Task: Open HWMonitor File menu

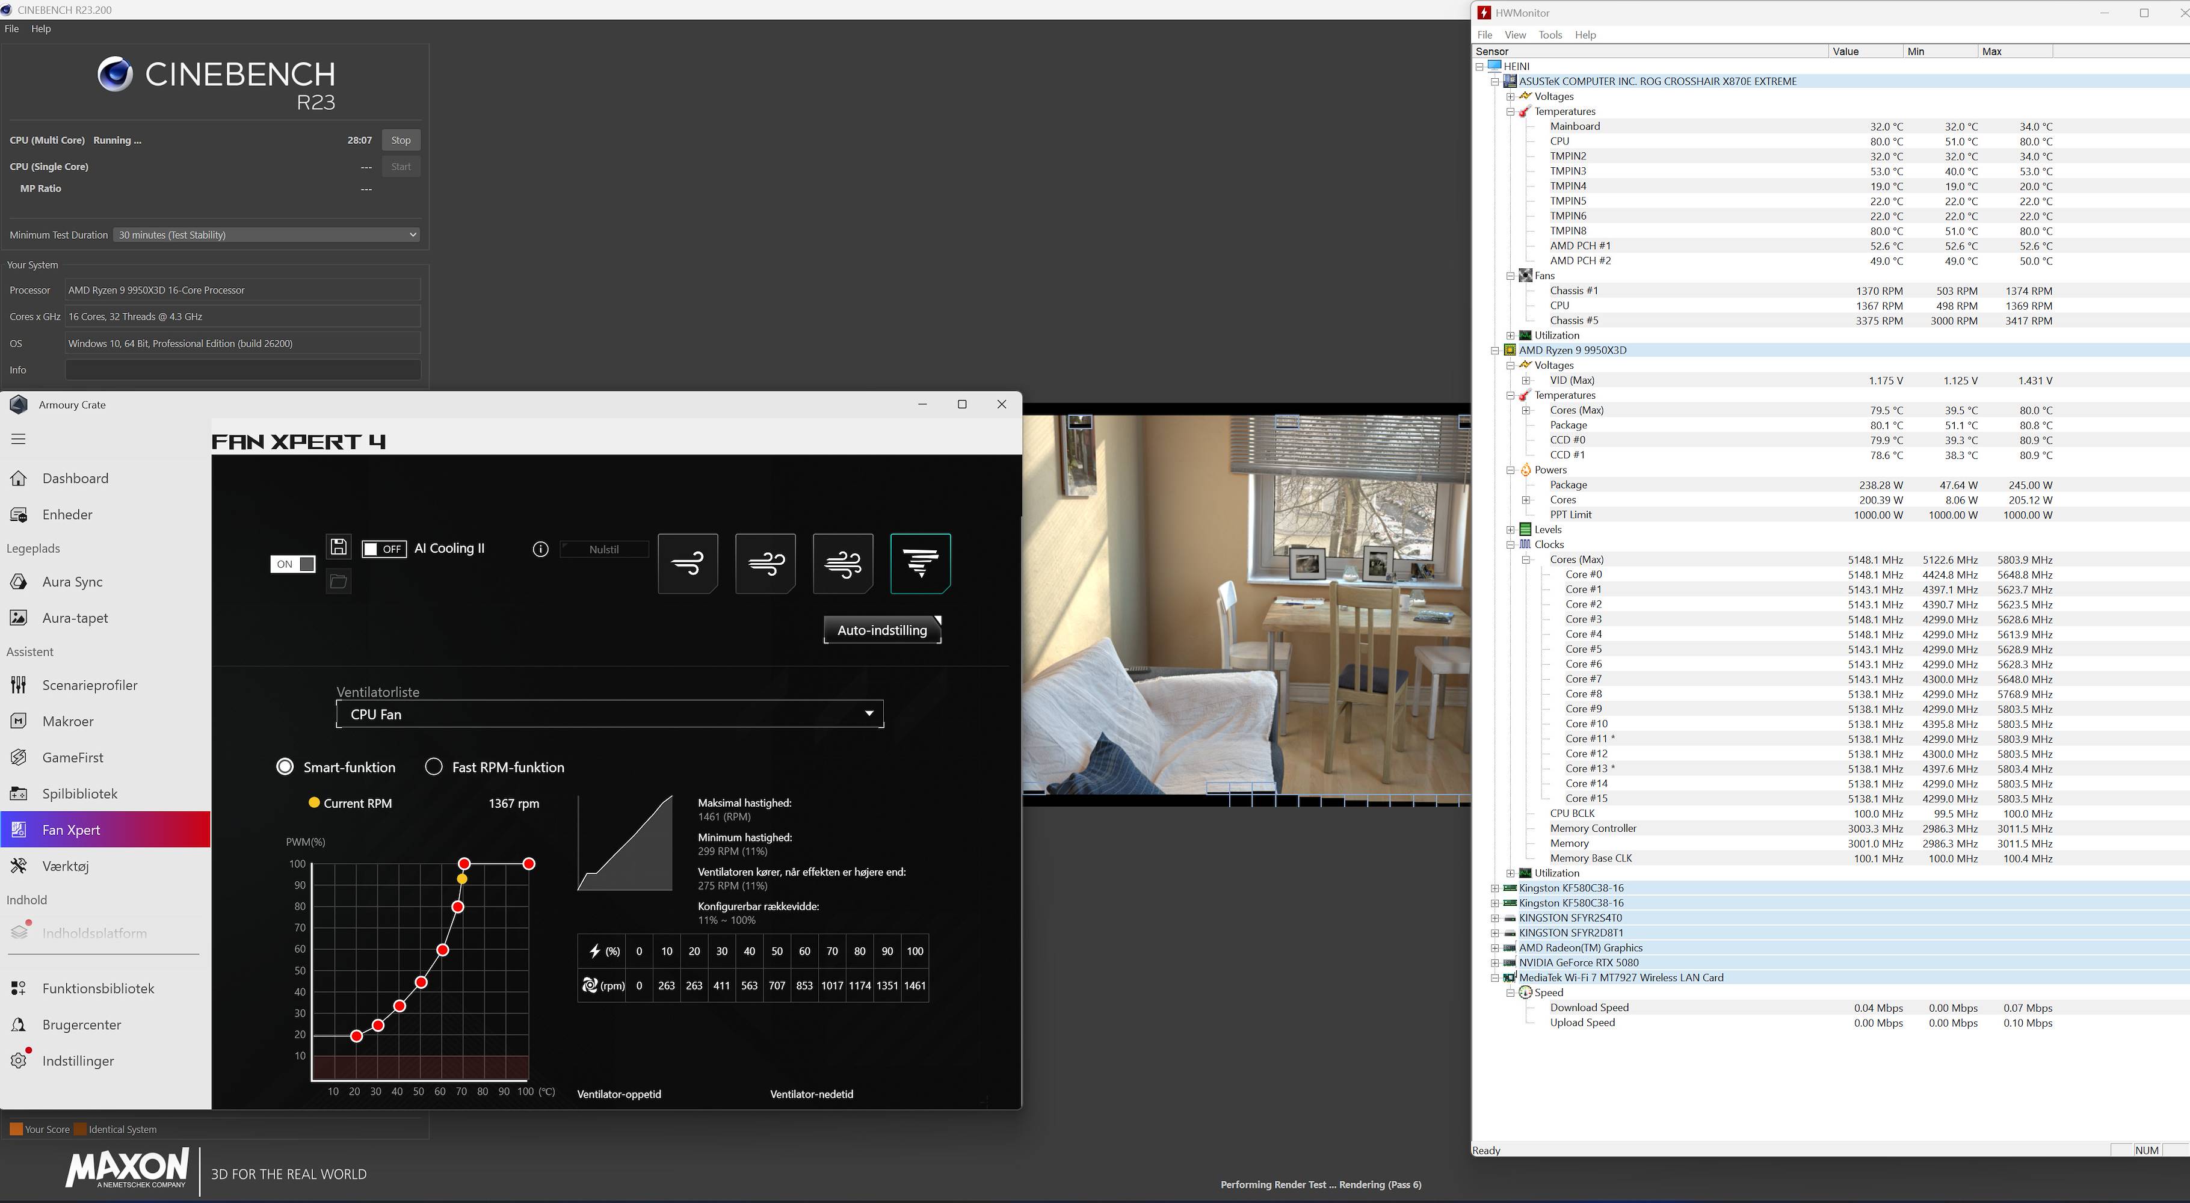Action: tap(1484, 35)
